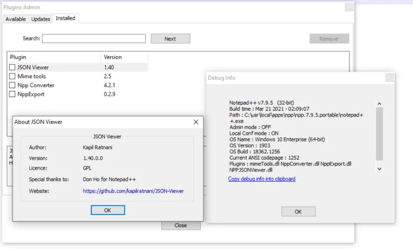Check the Npp Converter plugin checkbox
The width and height of the screenshot is (413, 249).
pos(12,85)
